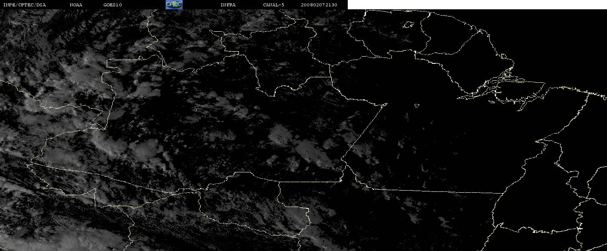The width and height of the screenshot is (607, 251).
Task: Click the GOES10 satellite label
Action: point(113,5)
